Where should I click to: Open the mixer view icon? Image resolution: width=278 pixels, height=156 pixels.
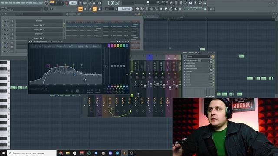click(x=152, y=9)
